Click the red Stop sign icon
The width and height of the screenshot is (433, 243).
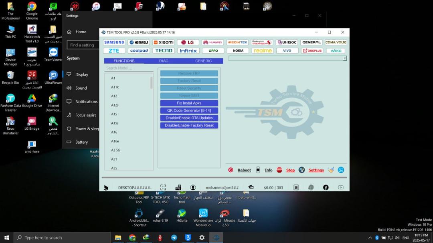pos(279,170)
